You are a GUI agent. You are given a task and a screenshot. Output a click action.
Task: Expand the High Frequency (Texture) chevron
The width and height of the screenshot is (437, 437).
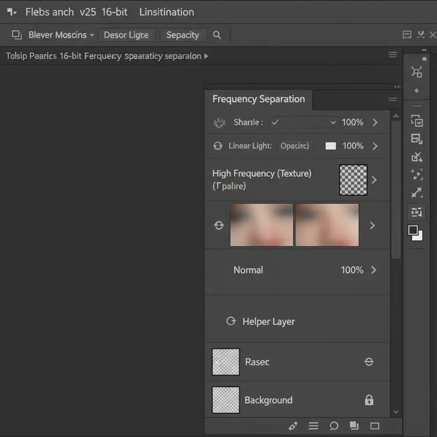pos(374,180)
